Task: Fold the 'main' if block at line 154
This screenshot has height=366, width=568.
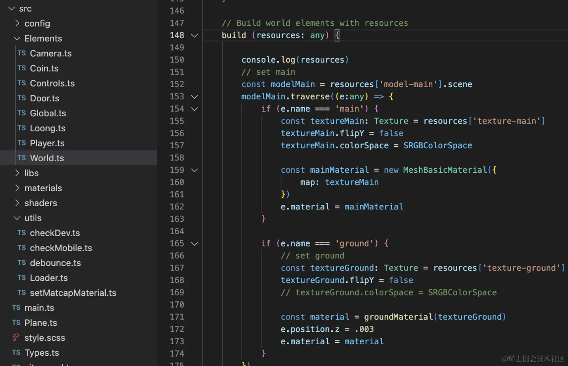Action: (194, 109)
